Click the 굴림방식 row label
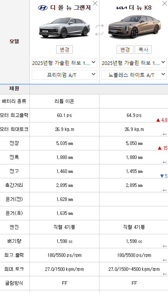The image size is (168, 293). (14, 283)
